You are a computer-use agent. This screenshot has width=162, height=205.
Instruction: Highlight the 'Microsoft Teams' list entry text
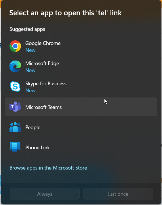click(x=43, y=107)
